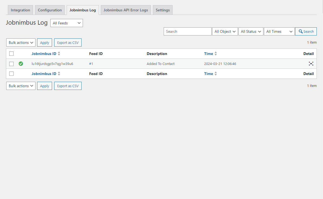Click the sort arrows beside the bottom Jobnimbus ID header
Image resolution: width=323 pixels, height=199 pixels.
59,73
